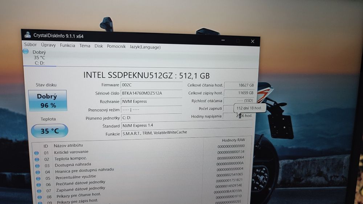Click the Funkcie field with S.M.A.R.T., TRIM

pyautogui.click(x=187, y=133)
